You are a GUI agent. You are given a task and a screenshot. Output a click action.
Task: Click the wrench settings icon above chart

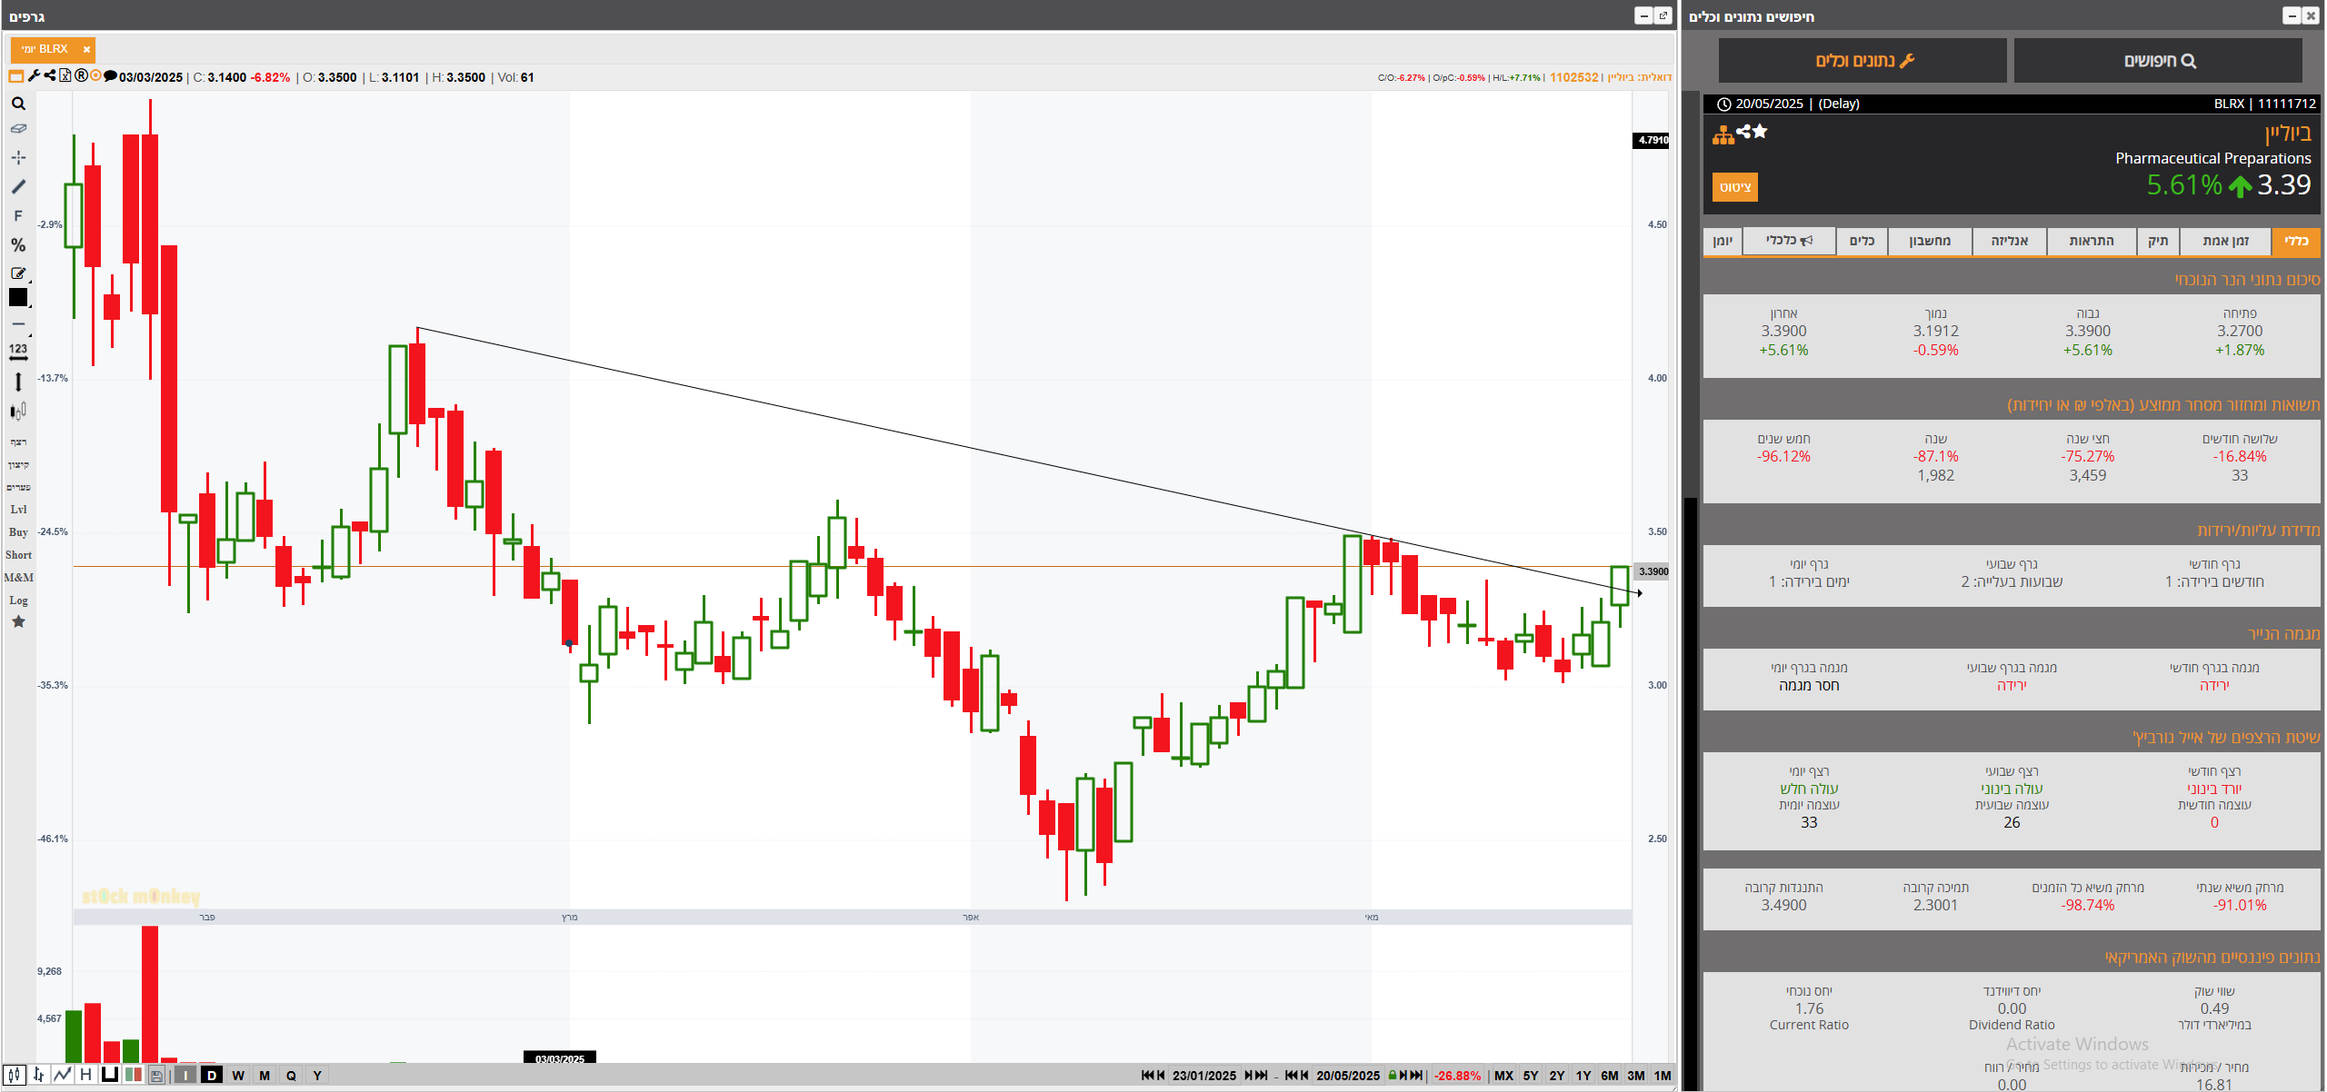(34, 76)
